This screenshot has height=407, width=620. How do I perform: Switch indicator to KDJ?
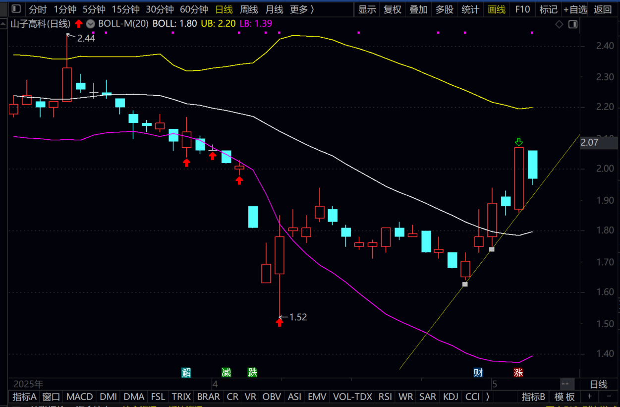451,397
